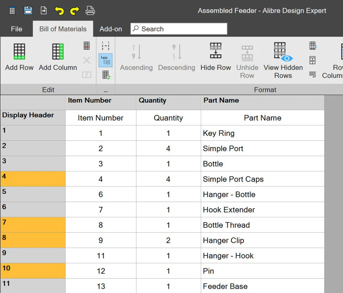
Task: Toggle the highlighted hierarchy tree view icon
Action: click(105, 60)
